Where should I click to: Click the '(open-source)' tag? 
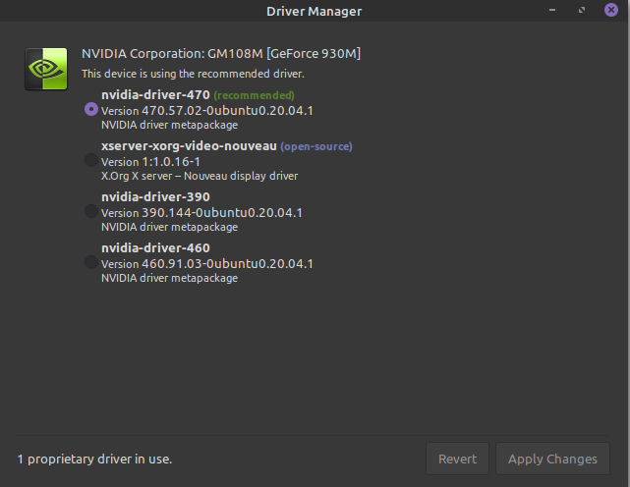point(316,146)
